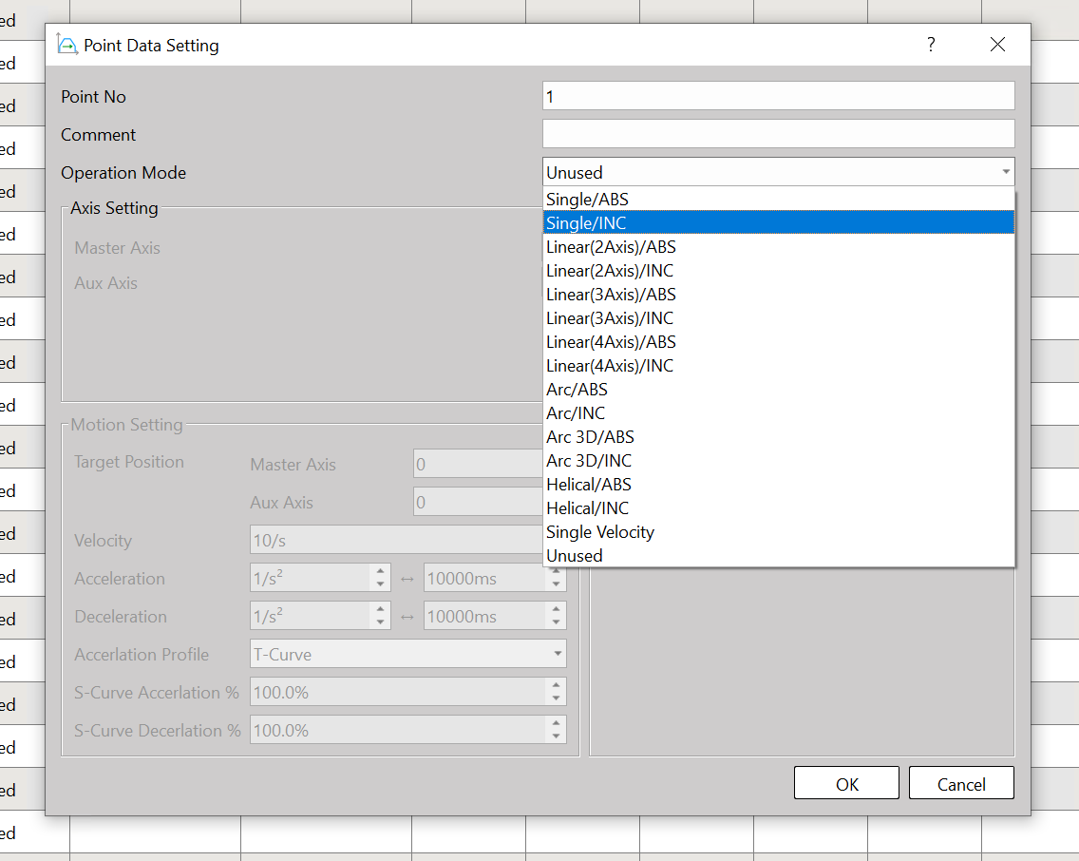Select Single Velocity mode
This screenshot has height=861, width=1079.
(600, 532)
